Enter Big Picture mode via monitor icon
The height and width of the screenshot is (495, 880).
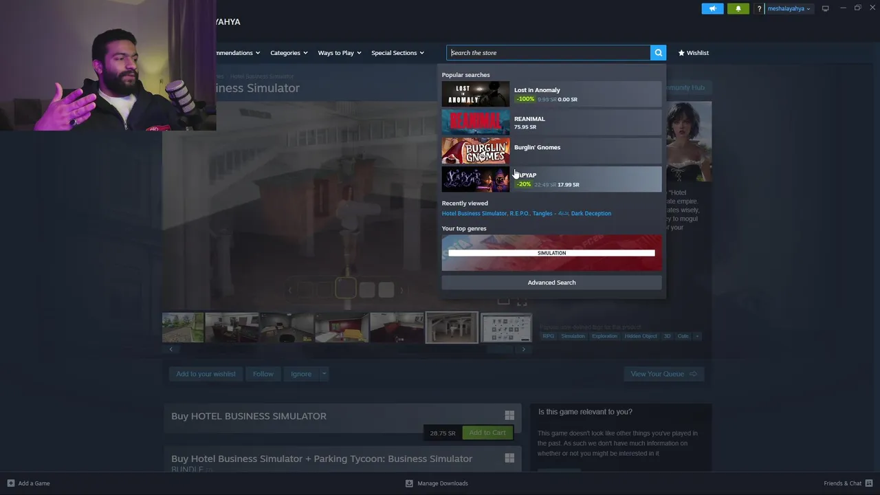tap(825, 8)
